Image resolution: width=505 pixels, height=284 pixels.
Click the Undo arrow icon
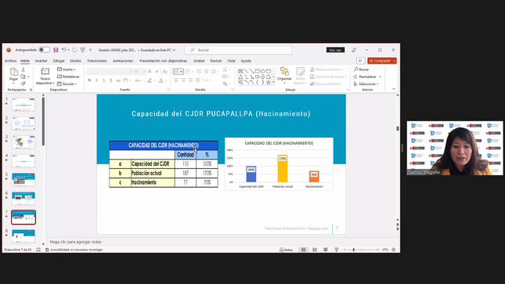[x=63, y=50]
